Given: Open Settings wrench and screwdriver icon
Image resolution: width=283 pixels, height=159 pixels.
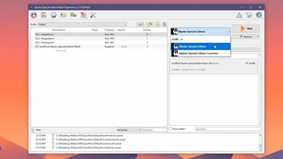Looking at the screenshot, I should click(x=93, y=15).
